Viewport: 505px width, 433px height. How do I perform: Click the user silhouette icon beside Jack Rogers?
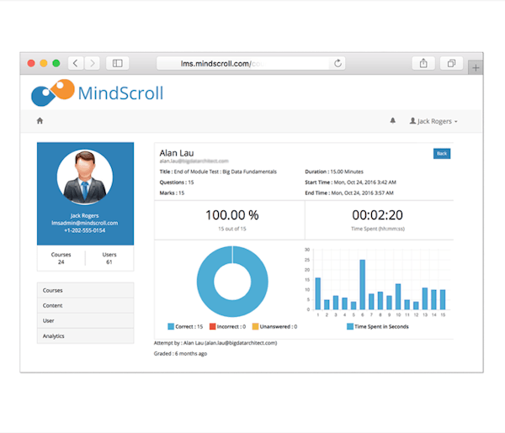412,121
